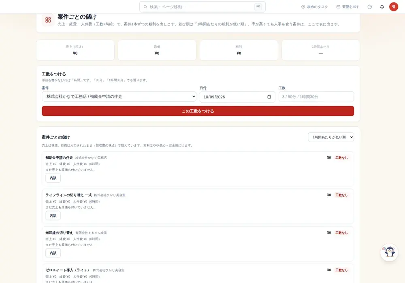The width and height of the screenshot is (405, 283).
Task: Focus the 検索・ページ移動 search field
Action: [x=202, y=7]
